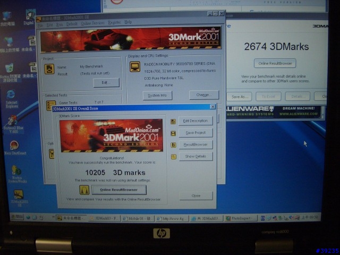
Task: Click Edit Description in the Overall Score dialog
Action: coord(195,121)
